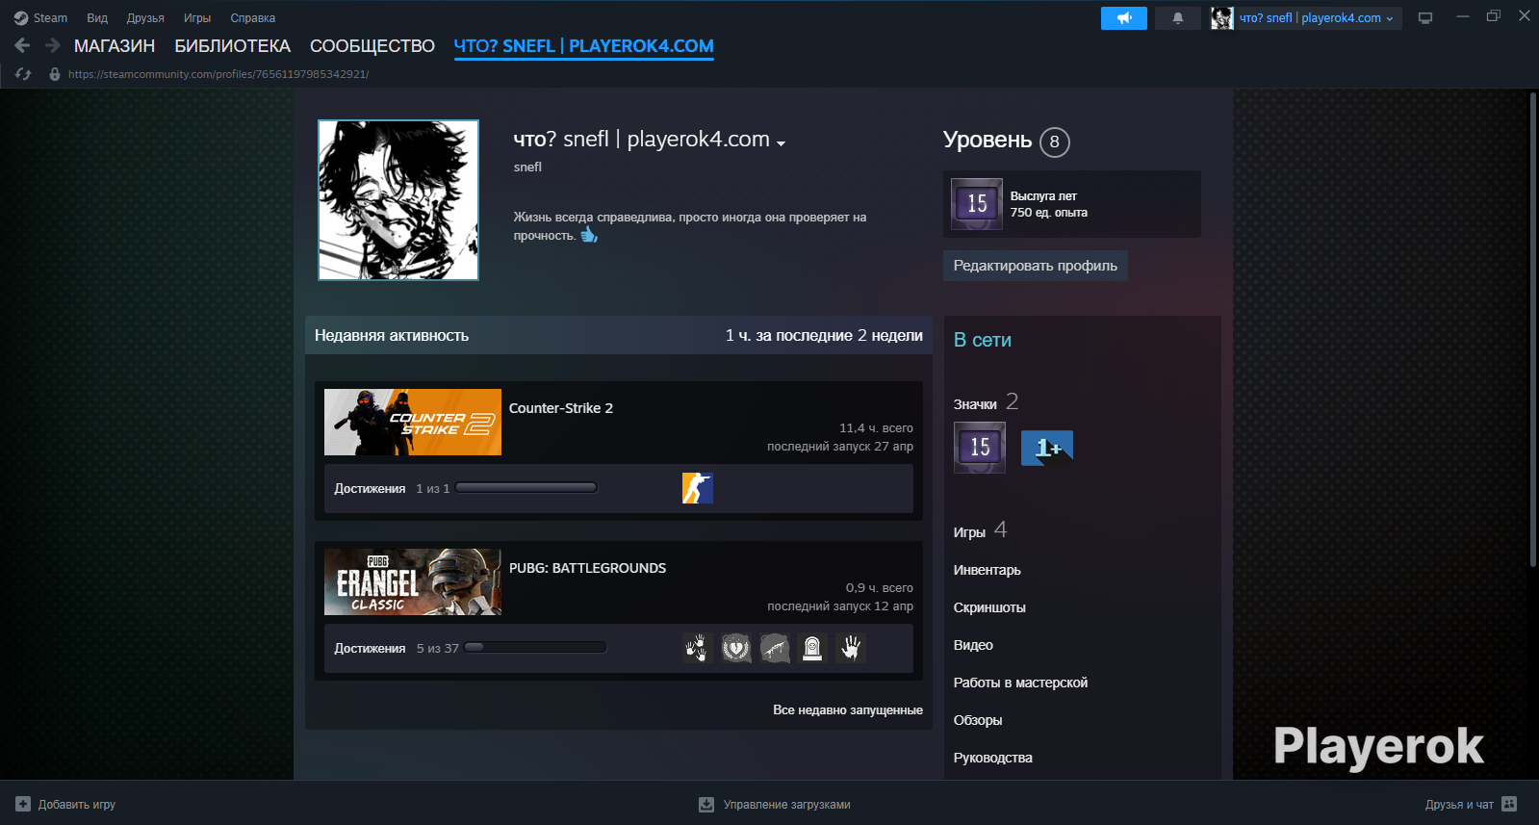Open Управление загрузками
The width and height of the screenshot is (1539, 825).
coord(787,805)
